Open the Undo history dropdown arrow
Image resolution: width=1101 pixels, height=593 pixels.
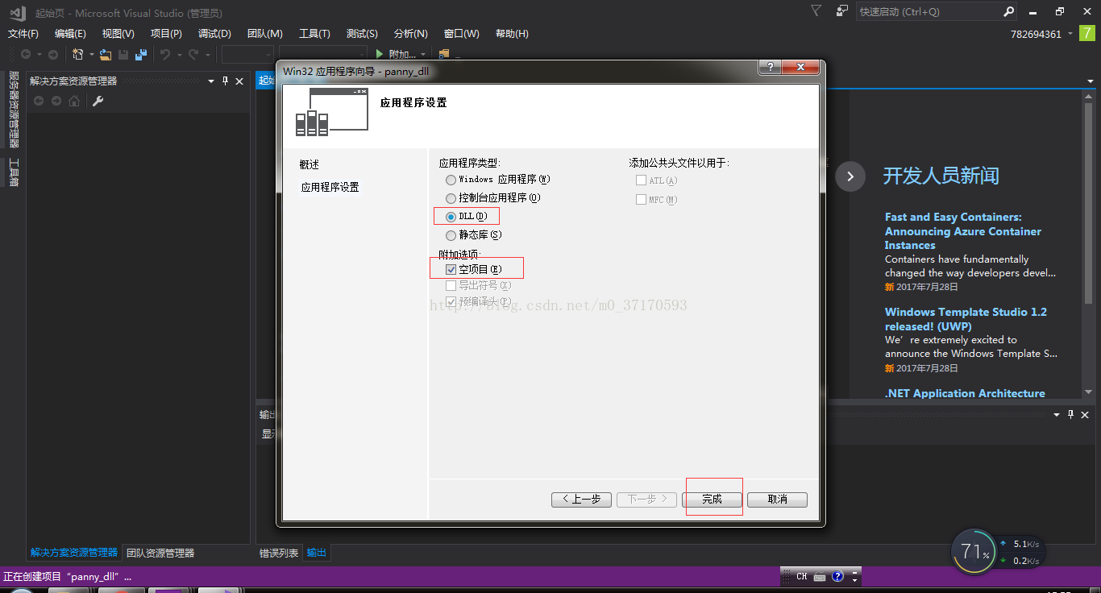click(x=178, y=55)
